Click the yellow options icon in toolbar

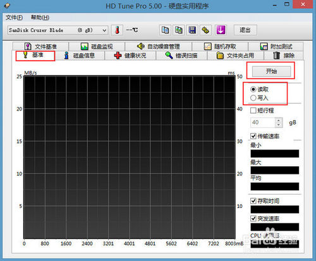click(205, 30)
